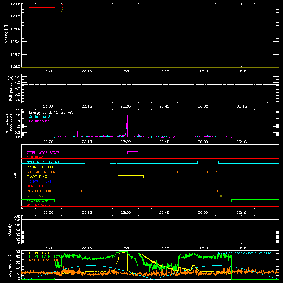Click the Energy band: 12-25 keV text

51,112
